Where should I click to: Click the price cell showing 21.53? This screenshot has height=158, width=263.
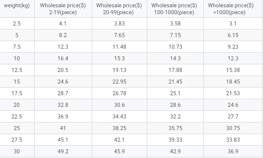point(233,93)
